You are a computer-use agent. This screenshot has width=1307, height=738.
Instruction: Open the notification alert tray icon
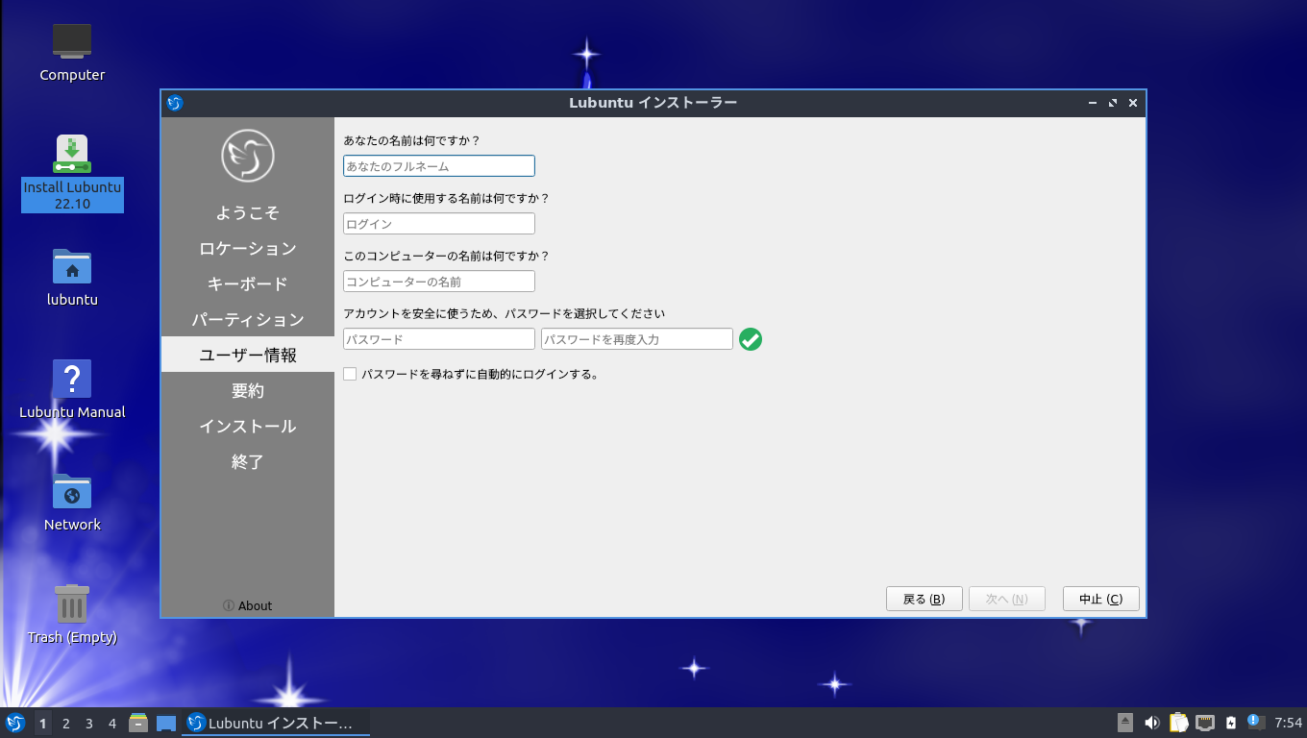pyautogui.click(x=1255, y=722)
